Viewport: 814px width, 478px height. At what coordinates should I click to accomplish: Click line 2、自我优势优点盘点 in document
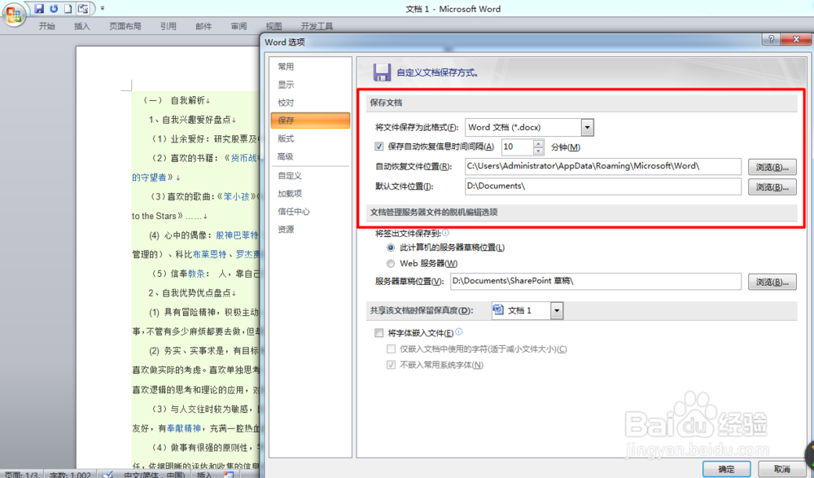coord(192,293)
